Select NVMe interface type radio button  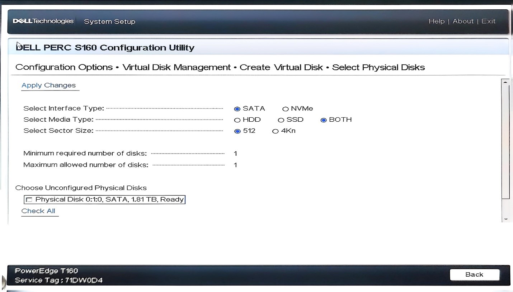pyautogui.click(x=286, y=109)
